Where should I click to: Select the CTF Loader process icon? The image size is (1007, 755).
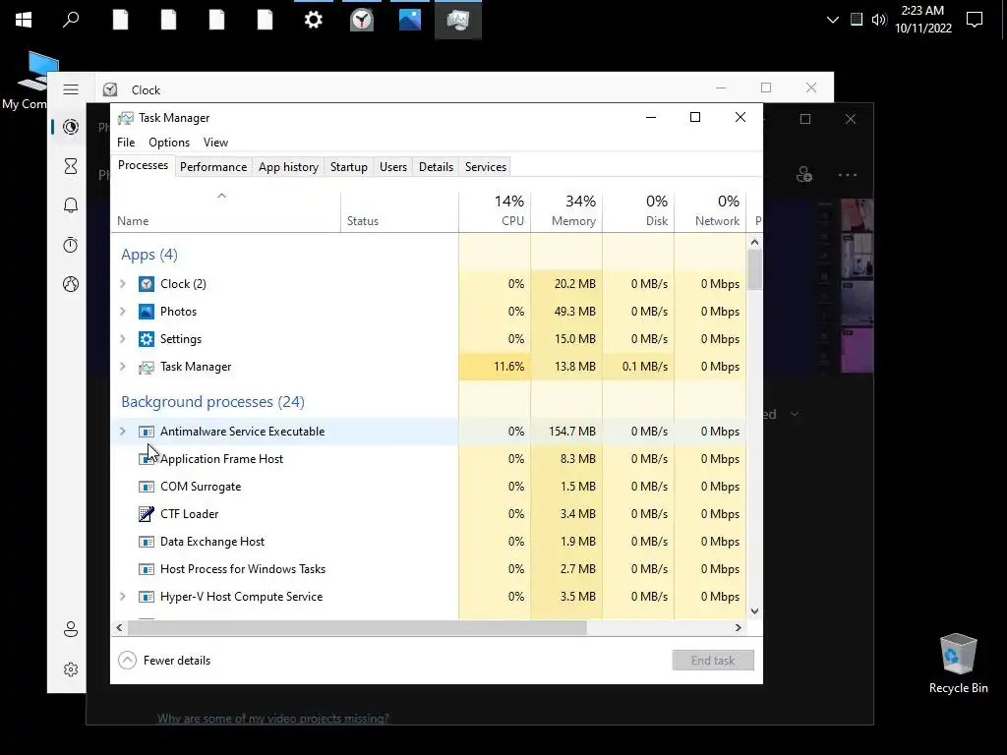(147, 513)
